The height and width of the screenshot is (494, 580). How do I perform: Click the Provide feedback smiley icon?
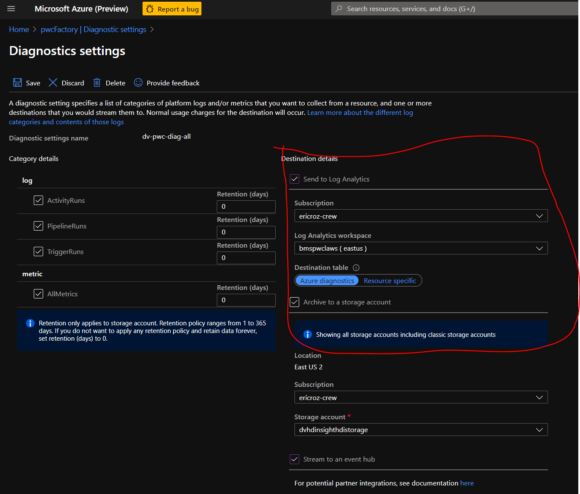coord(138,82)
